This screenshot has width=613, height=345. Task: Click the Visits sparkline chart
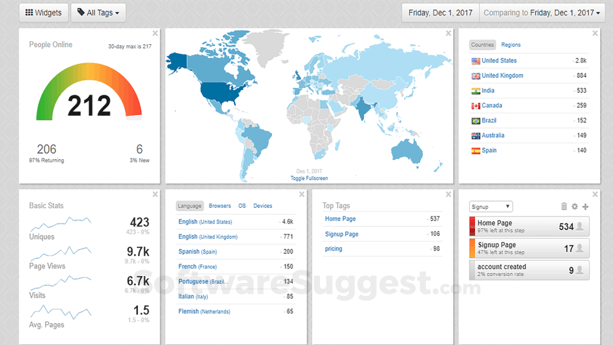click(61, 282)
